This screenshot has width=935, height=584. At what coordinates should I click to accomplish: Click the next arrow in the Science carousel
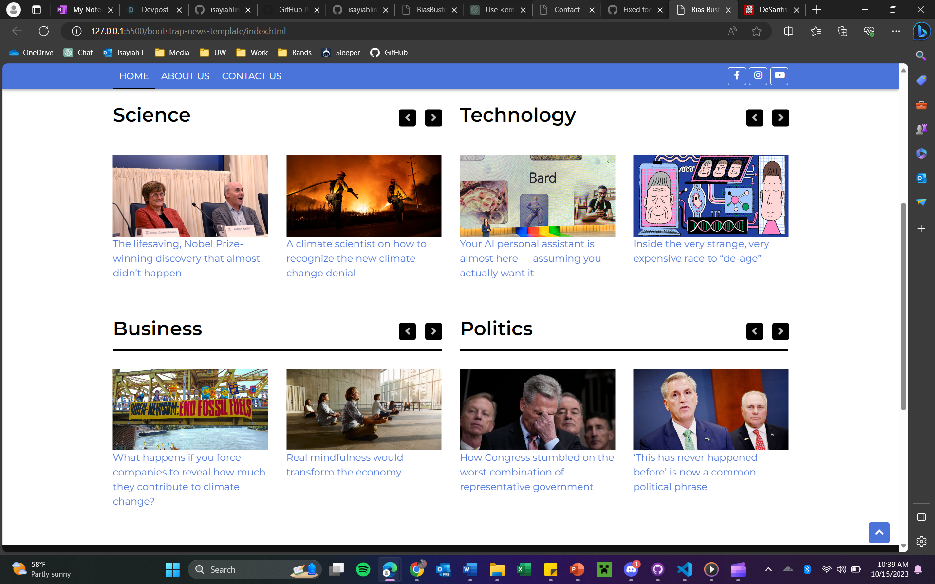pos(433,117)
